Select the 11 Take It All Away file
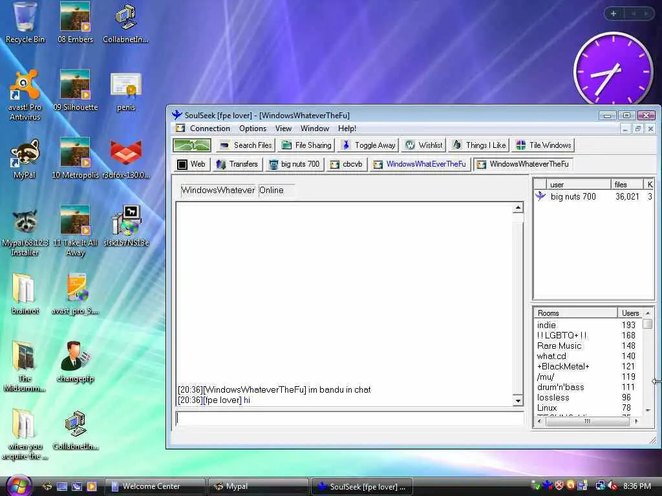This screenshot has height=496, width=662. [75, 232]
